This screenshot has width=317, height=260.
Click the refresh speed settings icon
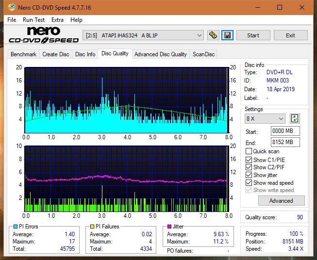point(295,118)
